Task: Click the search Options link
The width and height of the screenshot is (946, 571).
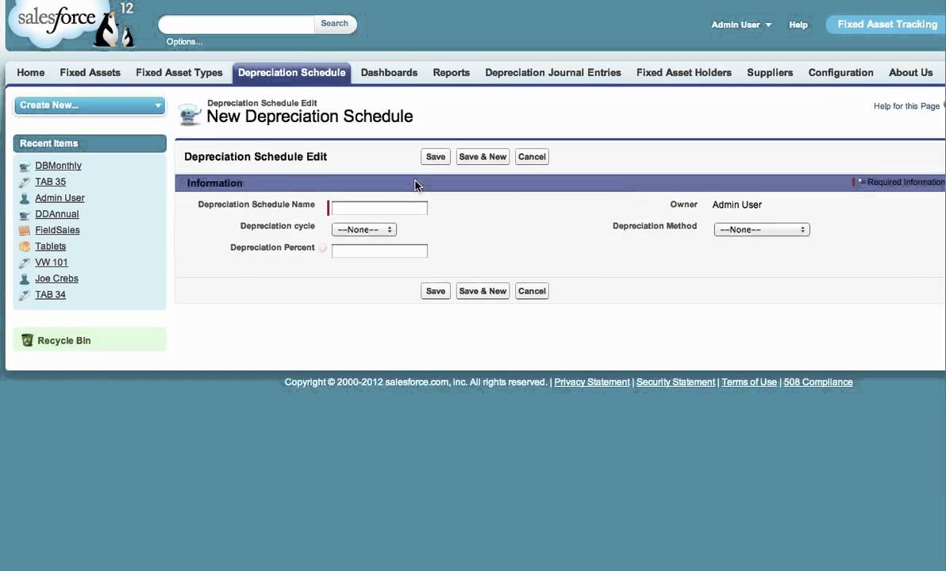Action: click(185, 41)
